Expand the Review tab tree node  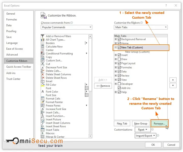pos(116,75)
